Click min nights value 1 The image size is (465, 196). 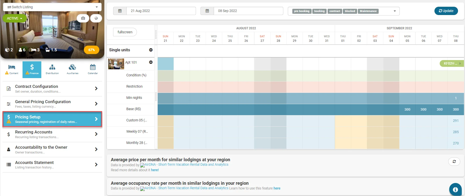click(x=456, y=98)
